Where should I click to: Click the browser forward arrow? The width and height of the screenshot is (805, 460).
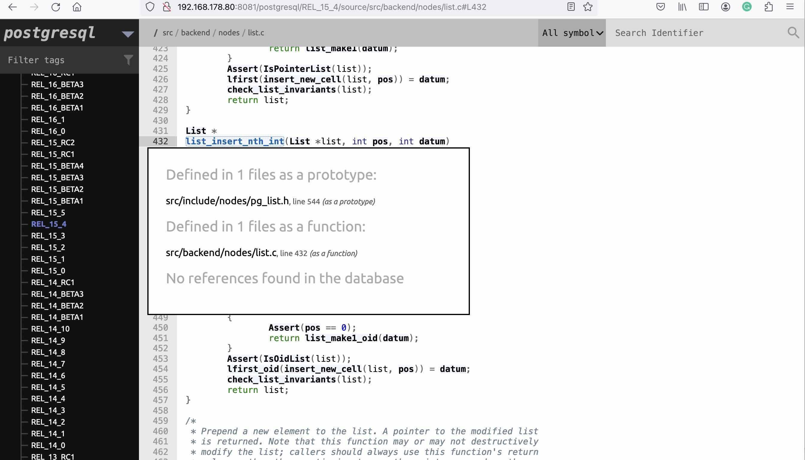(x=34, y=7)
